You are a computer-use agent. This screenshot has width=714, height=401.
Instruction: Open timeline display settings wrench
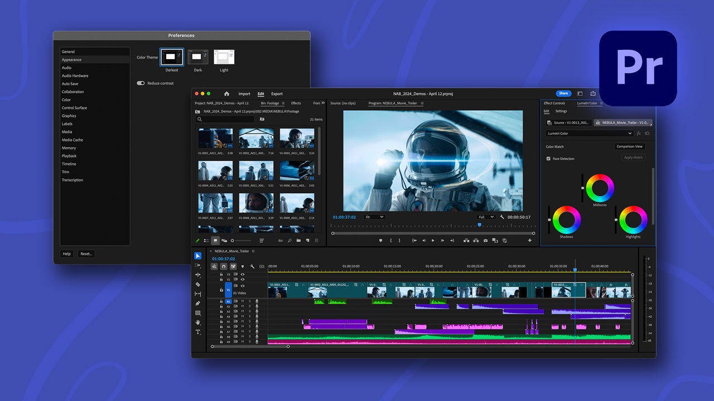coord(252,267)
